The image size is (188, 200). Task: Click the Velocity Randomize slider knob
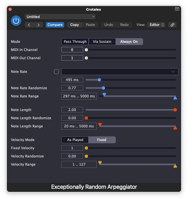point(86,156)
